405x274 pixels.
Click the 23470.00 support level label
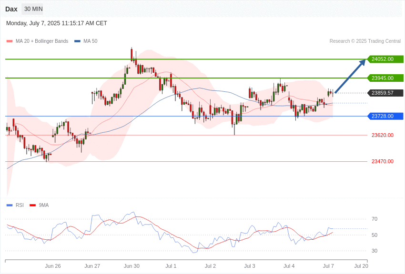383,161
